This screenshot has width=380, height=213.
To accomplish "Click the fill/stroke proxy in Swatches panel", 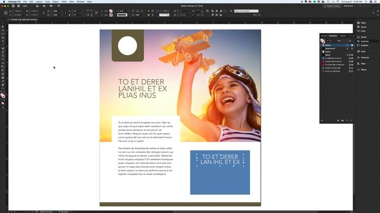I will click(x=323, y=41).
